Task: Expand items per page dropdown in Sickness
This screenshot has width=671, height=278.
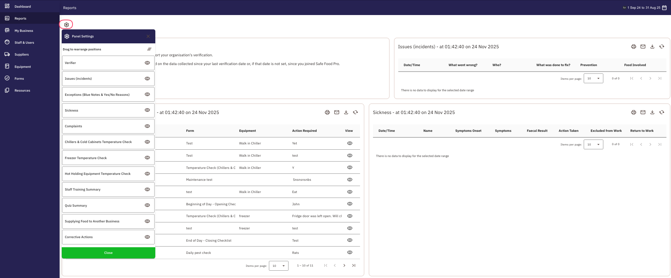Action: (x=593, y=144)
